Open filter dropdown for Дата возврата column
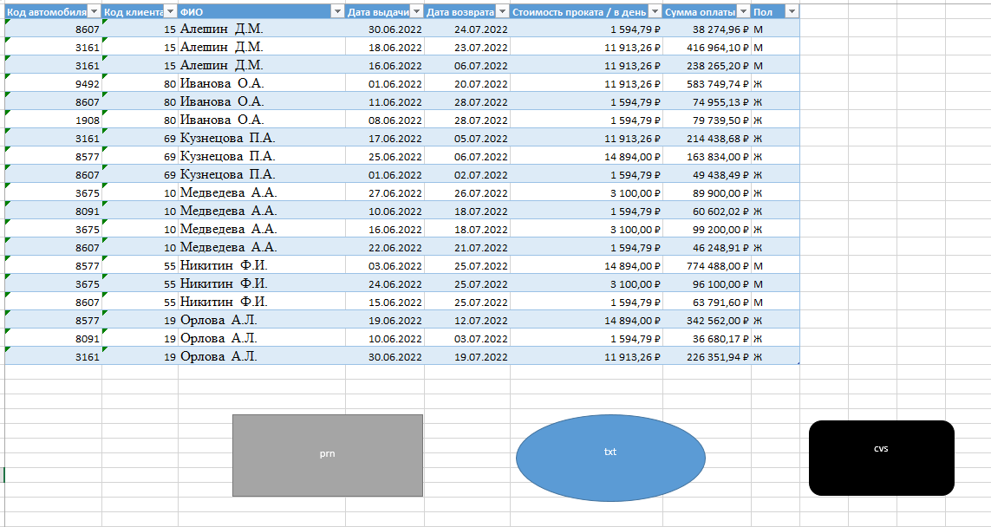The height and width of the screenshot is (527, 991). click(x=503, y=12)
